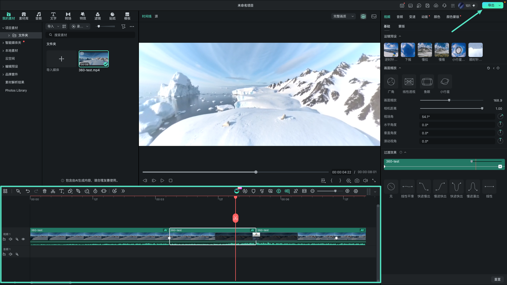Adjust the 画面缩放 slider handle

[449, 100]
